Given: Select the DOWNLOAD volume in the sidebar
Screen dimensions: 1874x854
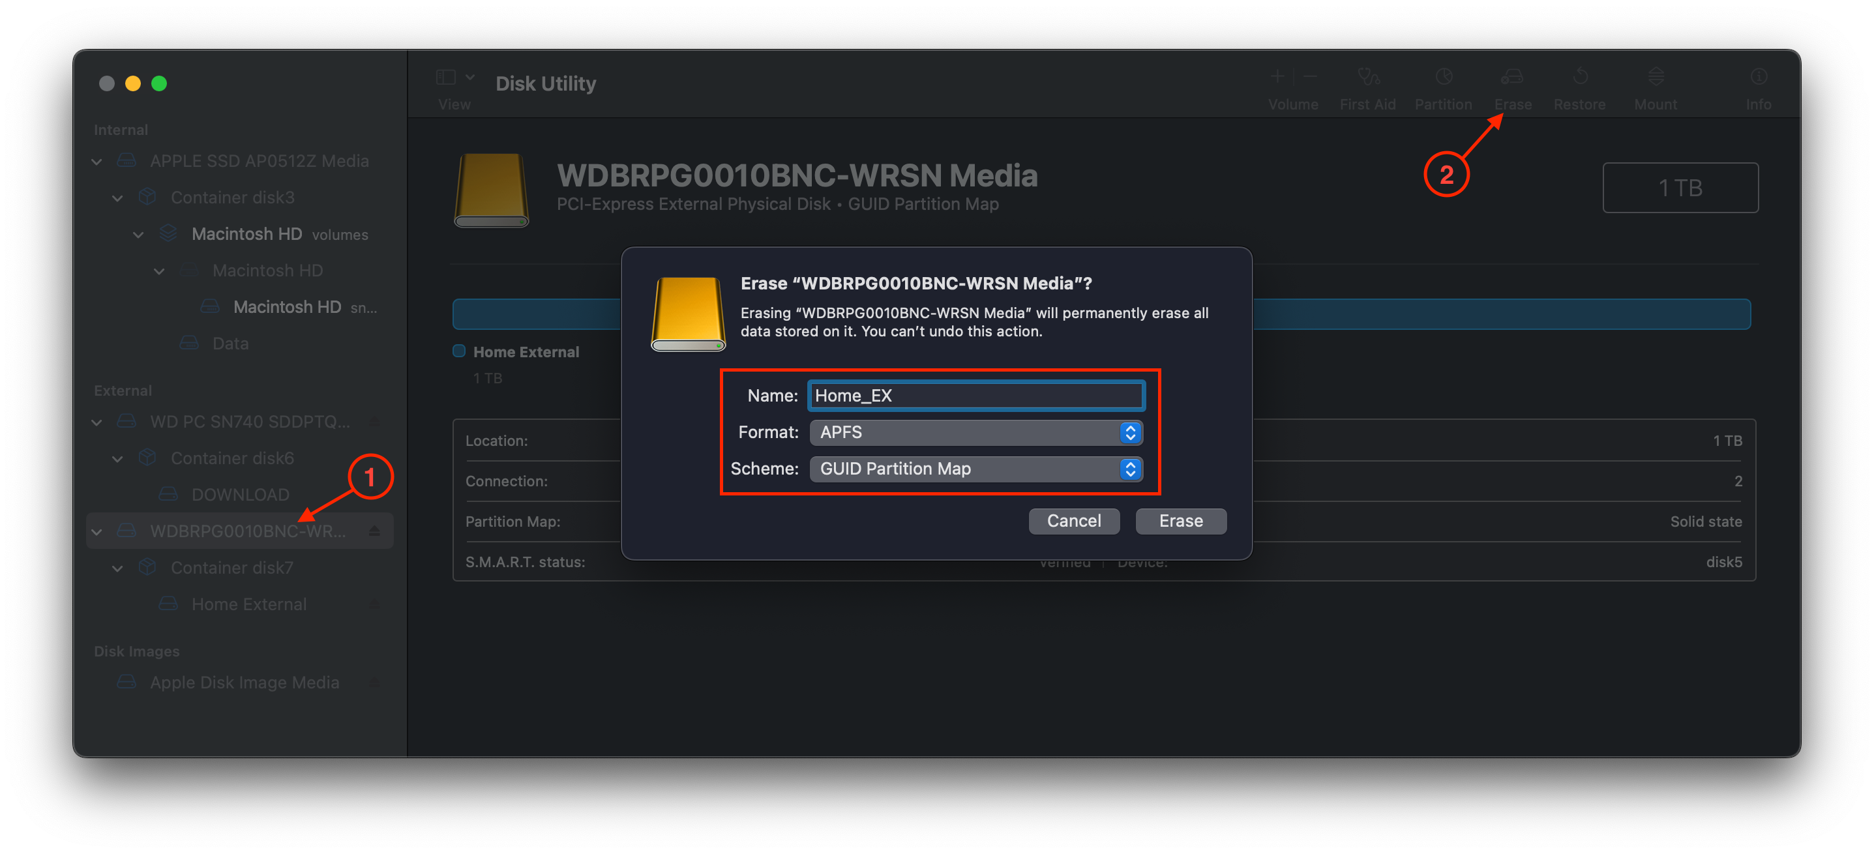Looking at the screenshot, I should pyautogui.click(x=240, y=494).
